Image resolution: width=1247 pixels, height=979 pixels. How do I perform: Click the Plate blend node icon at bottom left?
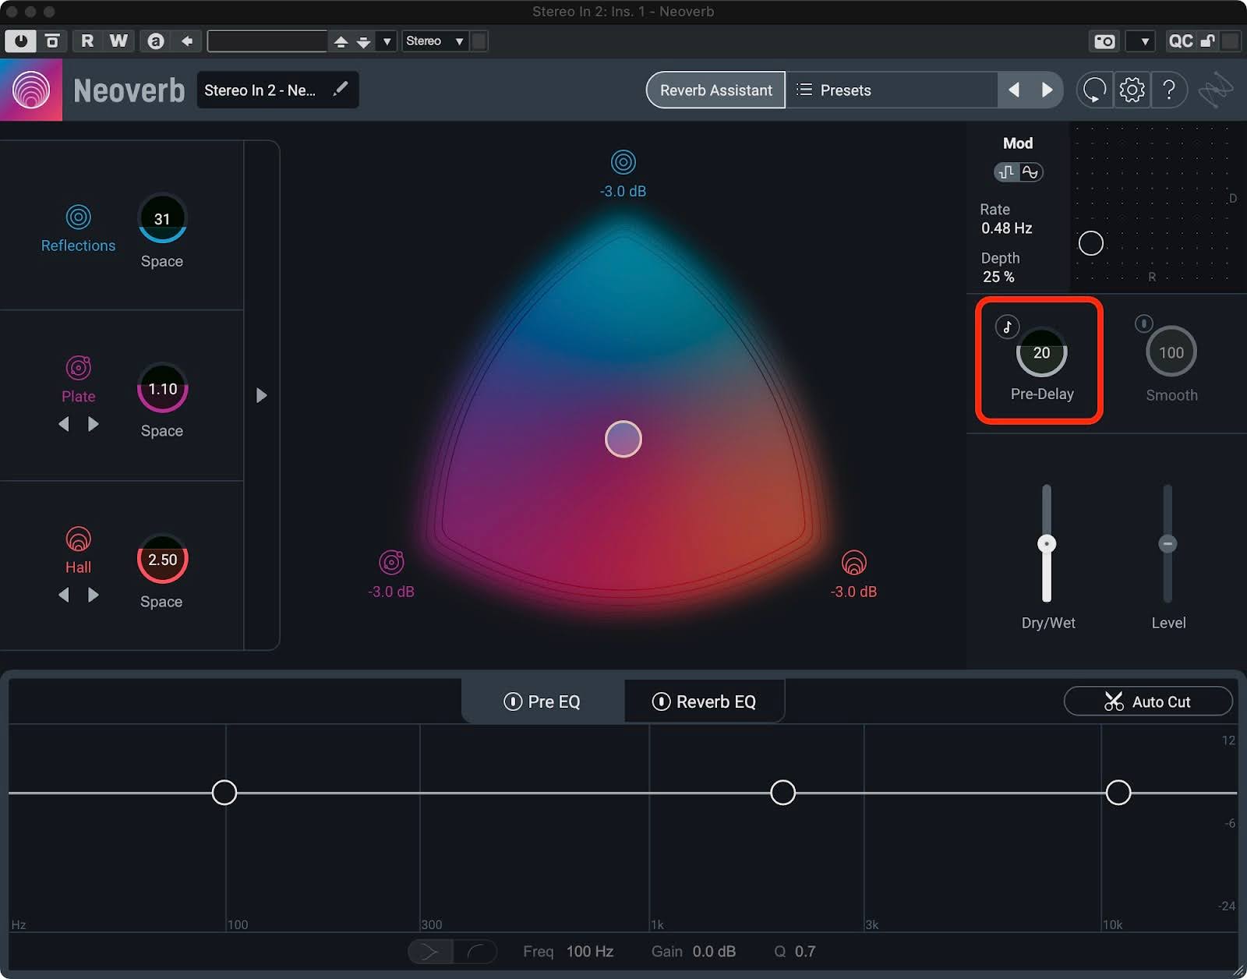pos(391,562)
